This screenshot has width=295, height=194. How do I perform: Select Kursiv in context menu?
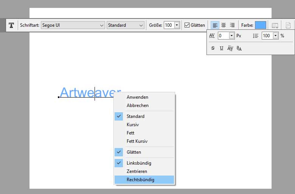[144, 124]
